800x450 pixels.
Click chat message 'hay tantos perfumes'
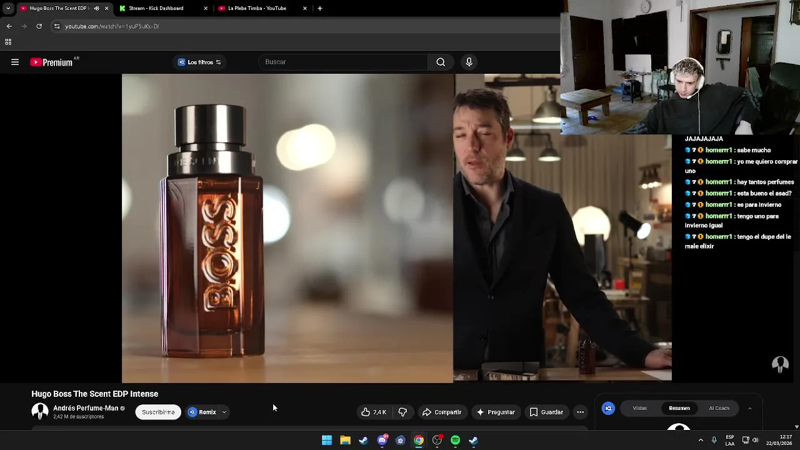tap(739, 182)
